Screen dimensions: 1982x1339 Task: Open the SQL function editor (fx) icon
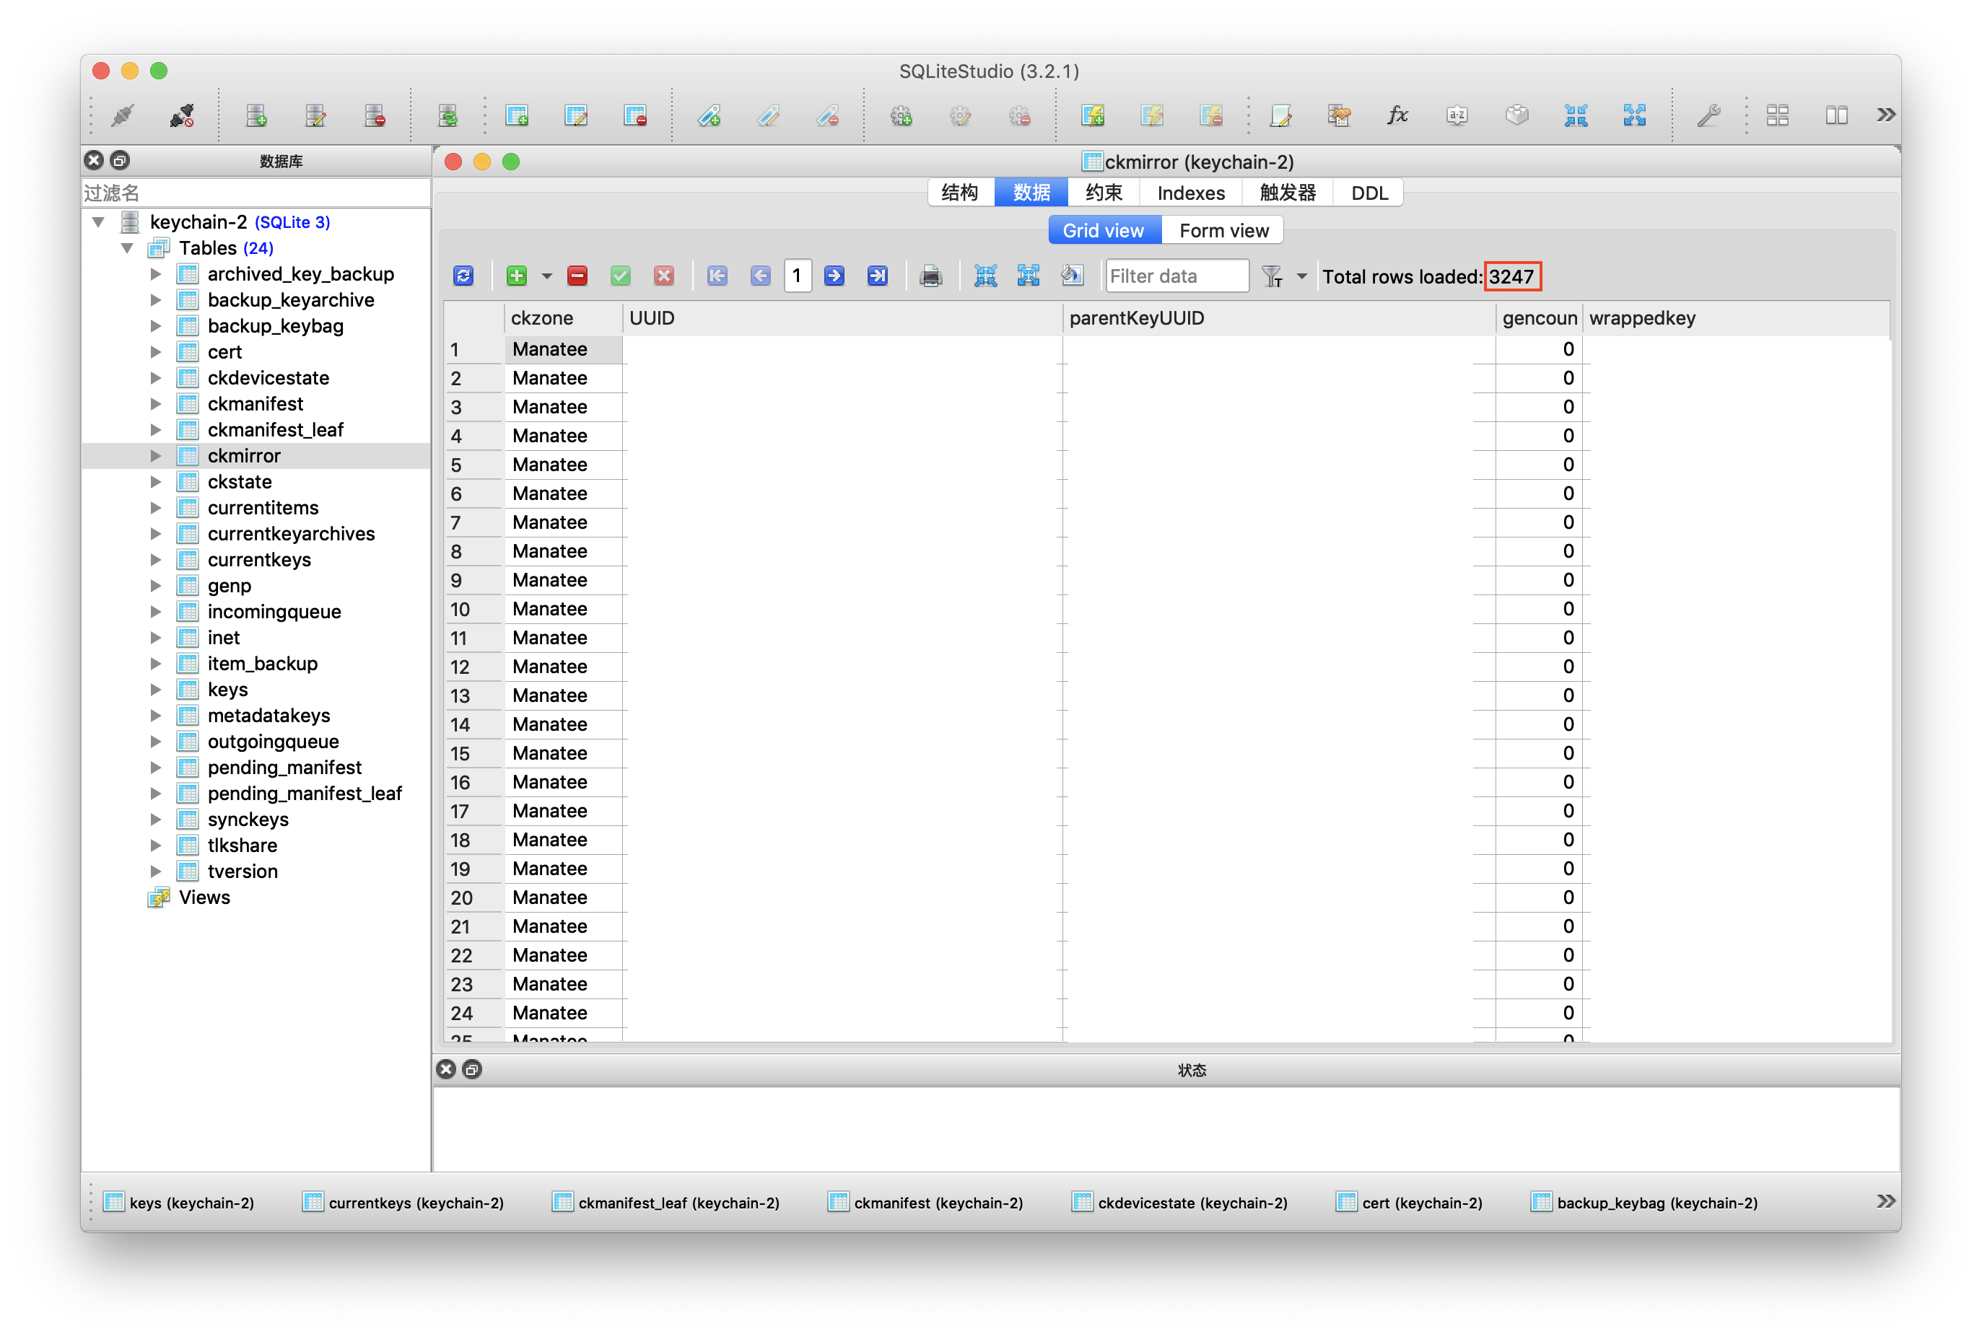tap(1397, 115)
